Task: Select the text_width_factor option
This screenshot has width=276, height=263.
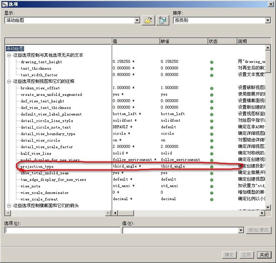Action: pos(39,75)
